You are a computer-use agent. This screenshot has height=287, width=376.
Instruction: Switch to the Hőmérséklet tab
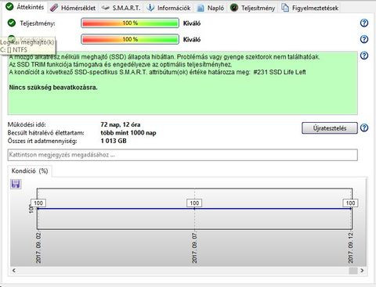tap(73, 8)
